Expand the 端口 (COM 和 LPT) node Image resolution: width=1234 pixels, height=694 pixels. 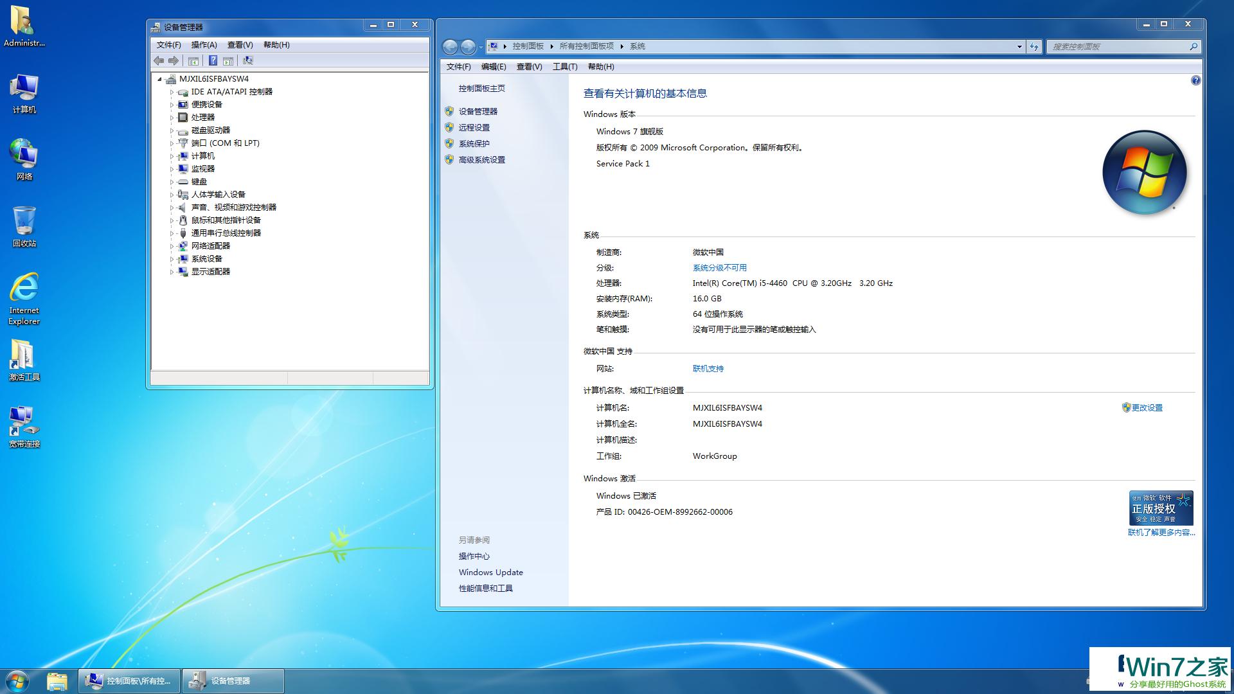click(x=172, y=143)
